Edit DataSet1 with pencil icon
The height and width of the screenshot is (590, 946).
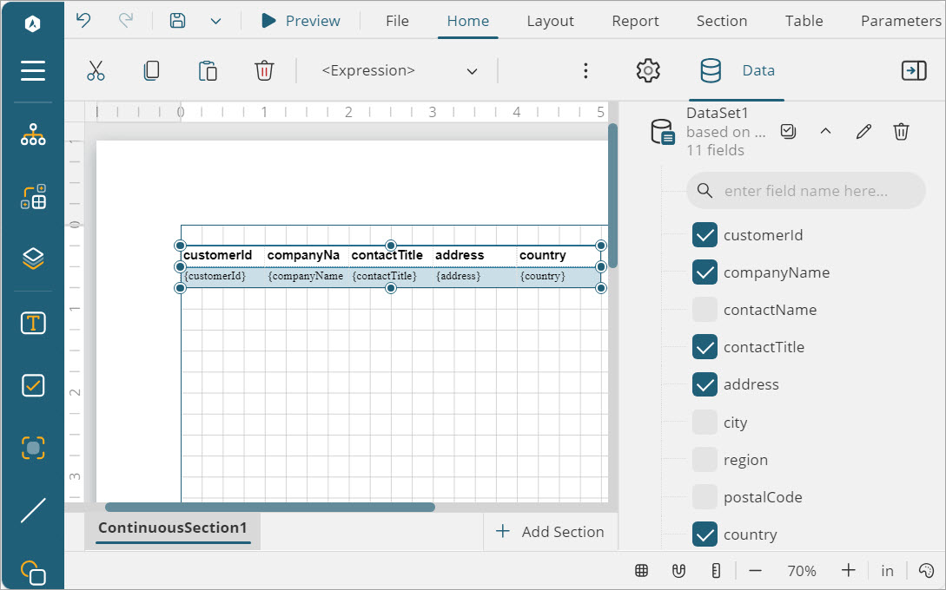coord(863,131)
